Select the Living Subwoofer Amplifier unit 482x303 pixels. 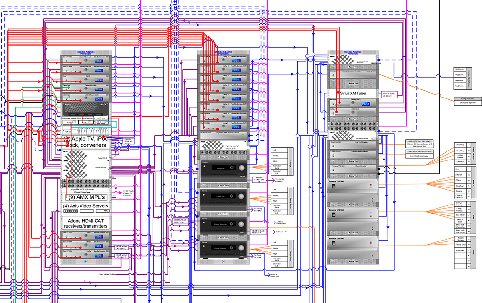coord(353,73)
